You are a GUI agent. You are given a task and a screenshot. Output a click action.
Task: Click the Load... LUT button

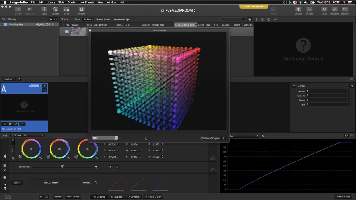[17, 183]
